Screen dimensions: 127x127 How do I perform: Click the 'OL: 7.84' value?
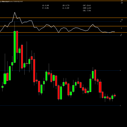(x=87, y=11)
